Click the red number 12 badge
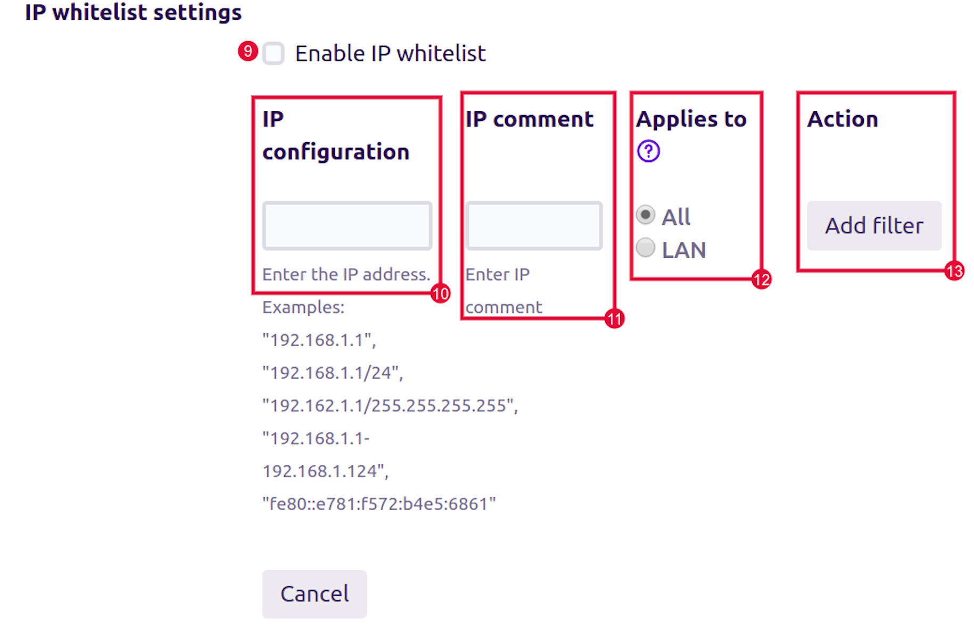This screenshot has height=639, width=974. coord(762,280)
